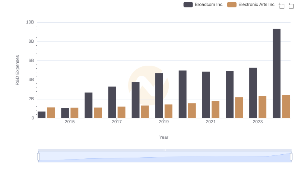298x171 pixels.
Task: Click the Electronic Arts bar for 2017
Action: pyautogui.click(x=121, y=112)
